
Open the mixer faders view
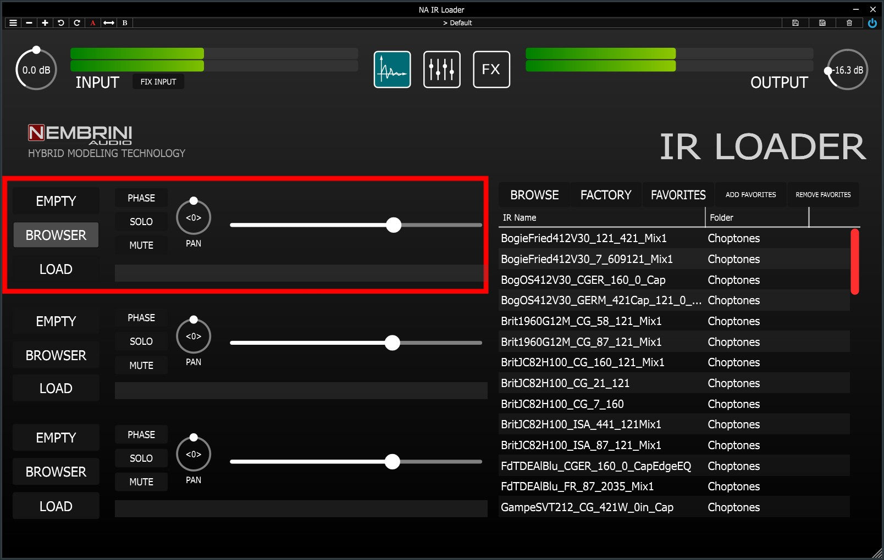coord(441,70)
